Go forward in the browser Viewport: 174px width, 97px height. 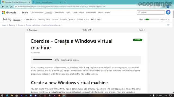(7, 6)
